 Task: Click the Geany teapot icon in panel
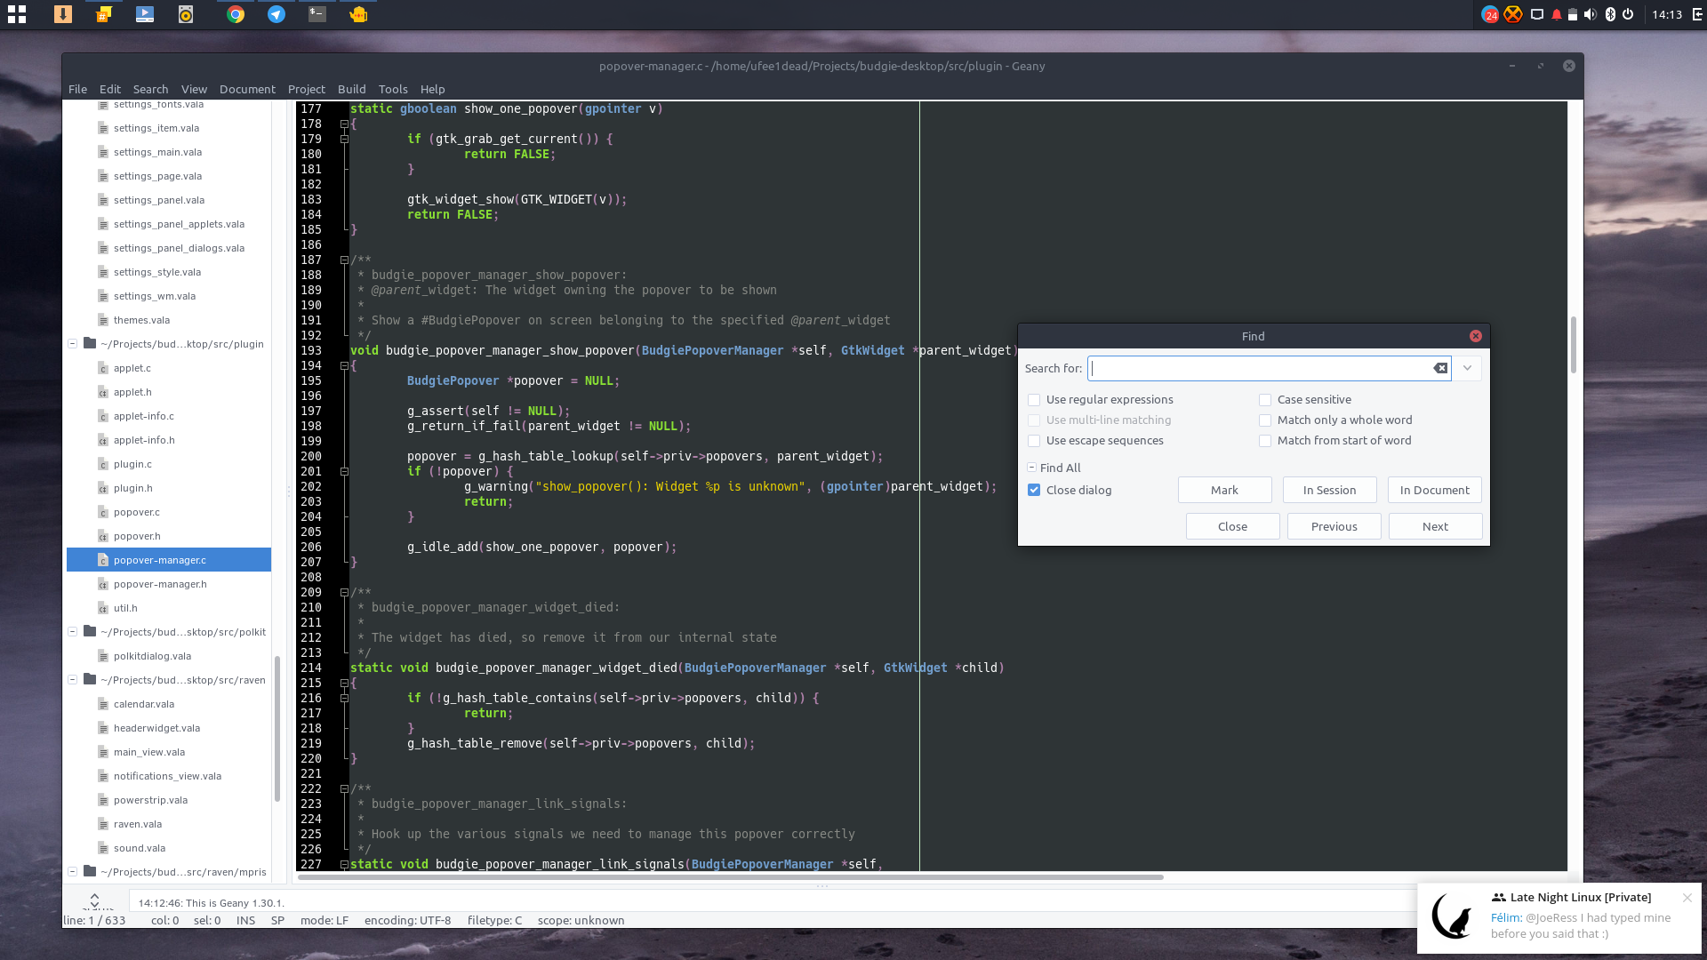pos(358,14)
